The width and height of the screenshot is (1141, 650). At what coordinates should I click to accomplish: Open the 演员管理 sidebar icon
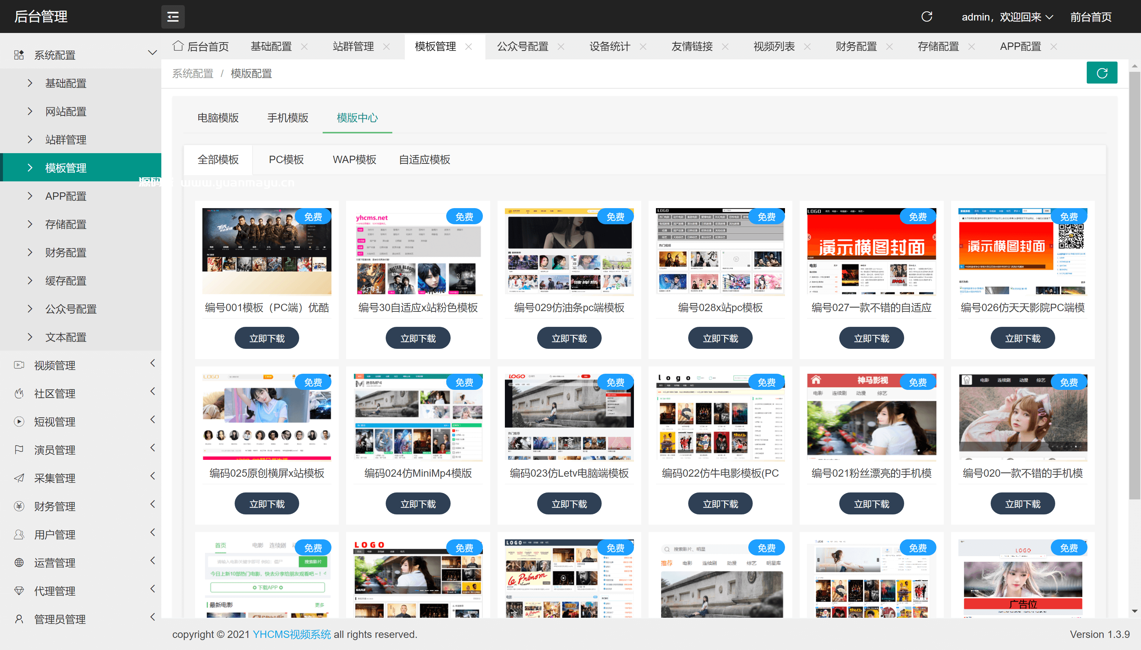pos(19,450)
